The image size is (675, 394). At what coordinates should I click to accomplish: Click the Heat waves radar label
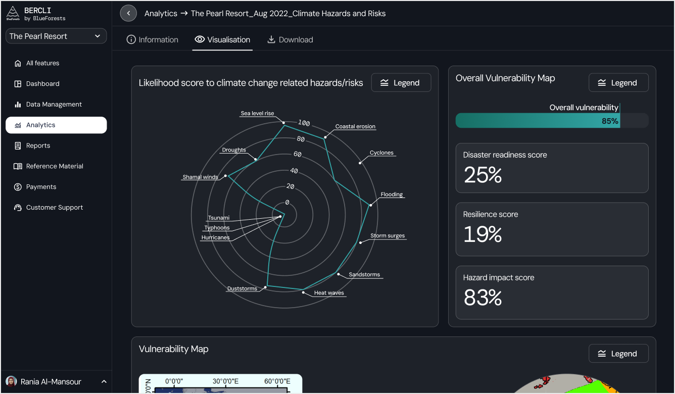tap(329, 293)
